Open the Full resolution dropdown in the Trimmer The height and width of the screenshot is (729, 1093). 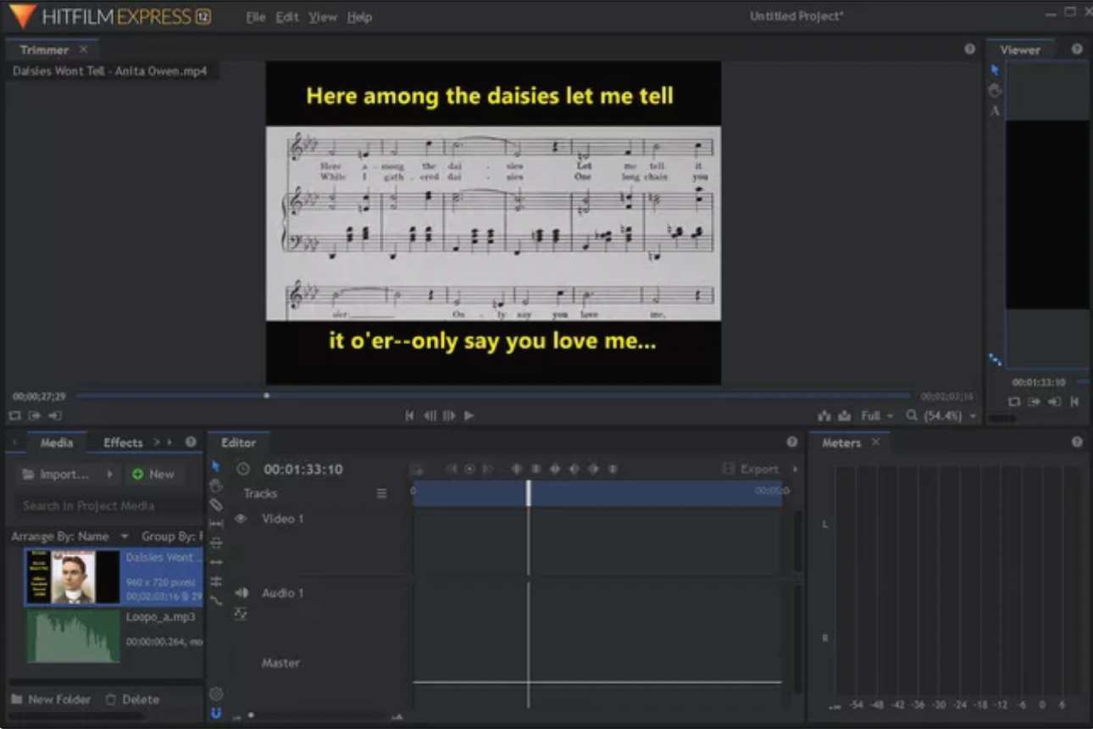point(875,416)
